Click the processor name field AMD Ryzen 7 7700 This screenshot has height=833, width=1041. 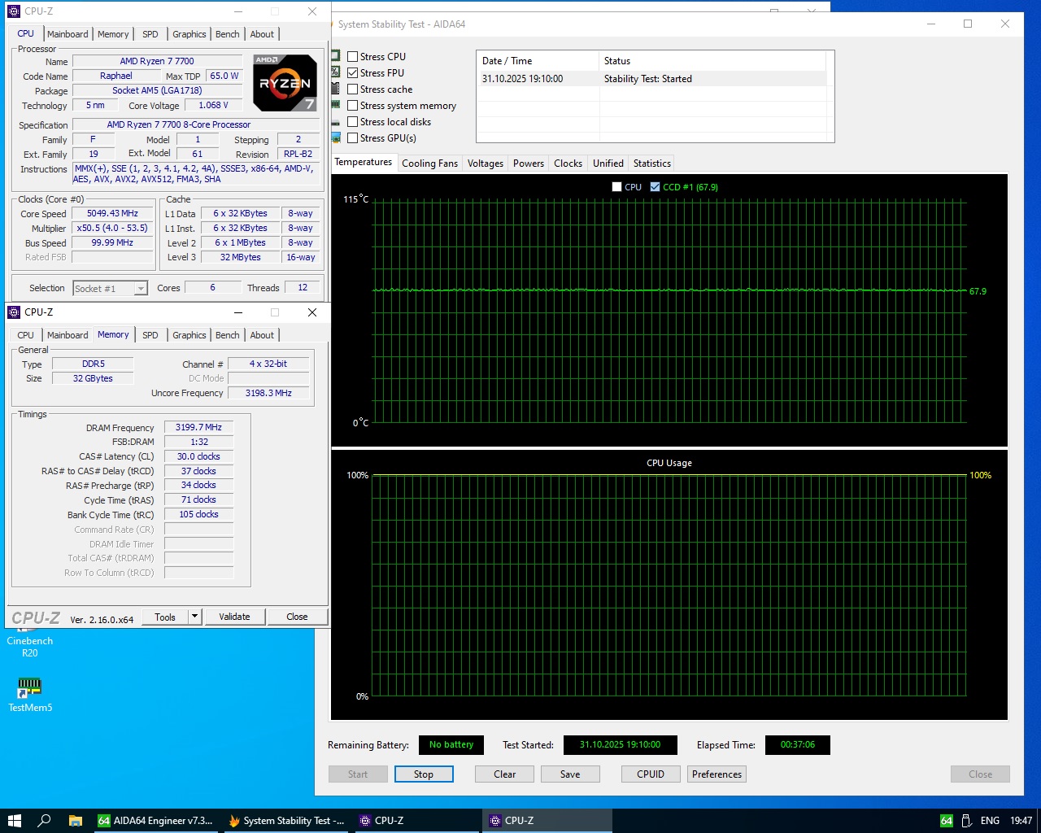pos(157,61)
